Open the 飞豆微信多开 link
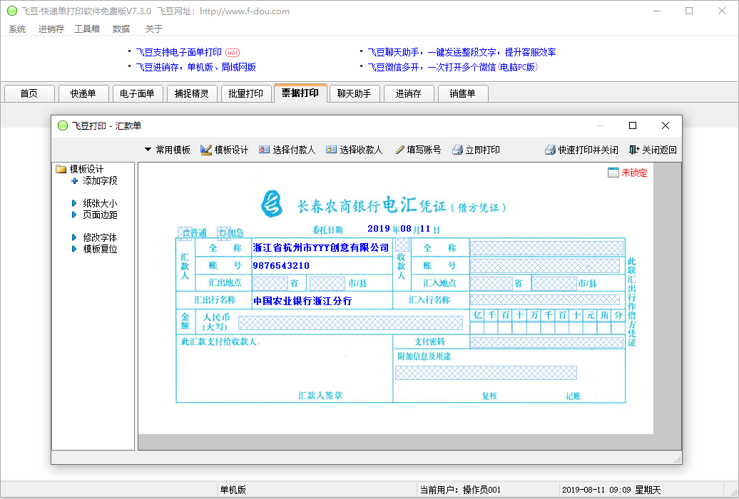Image resolution: width=739 pixels, height=499 pixels. pos(452,67)
